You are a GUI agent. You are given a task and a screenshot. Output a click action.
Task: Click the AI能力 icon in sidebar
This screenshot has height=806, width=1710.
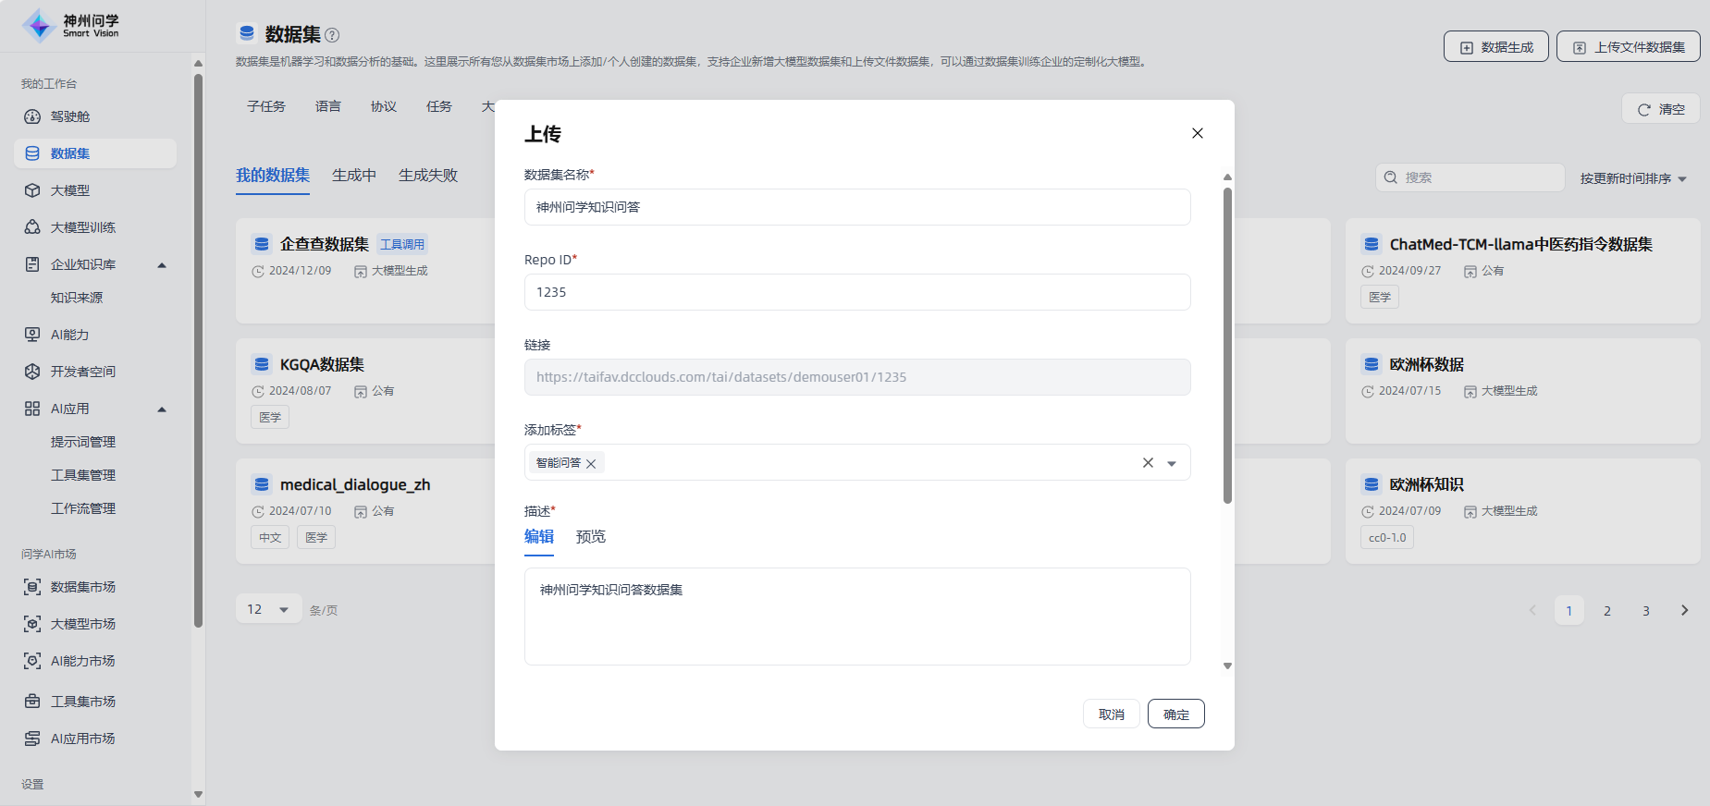[x=32, y=335]
